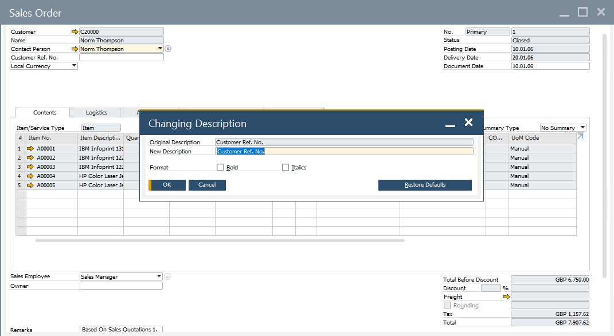The image size is (614, 336).
Task: Click the link arrow for item A00001
Action: [30, 149]
